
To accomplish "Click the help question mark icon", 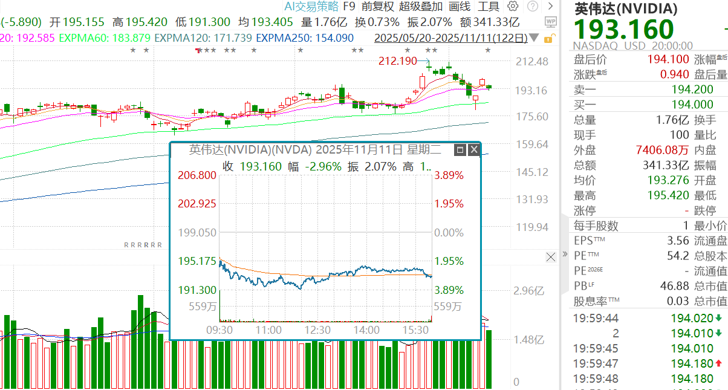I will point(532,7).
